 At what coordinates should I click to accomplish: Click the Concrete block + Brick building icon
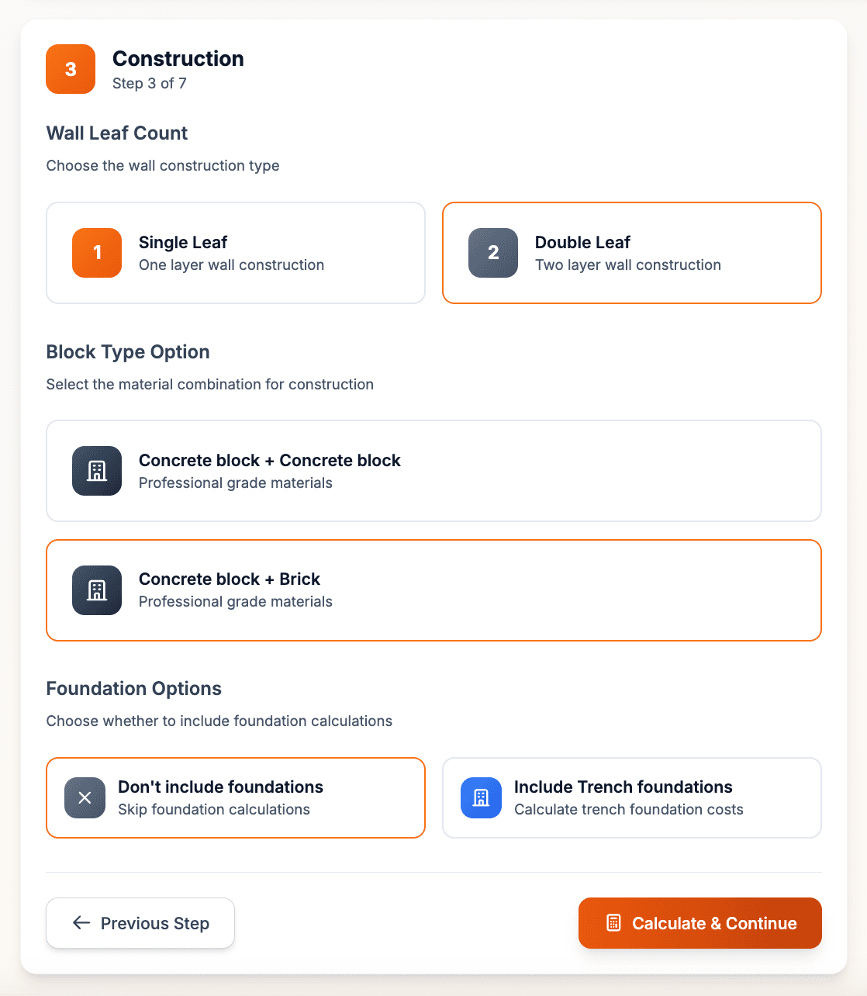(x=97, y=590)
